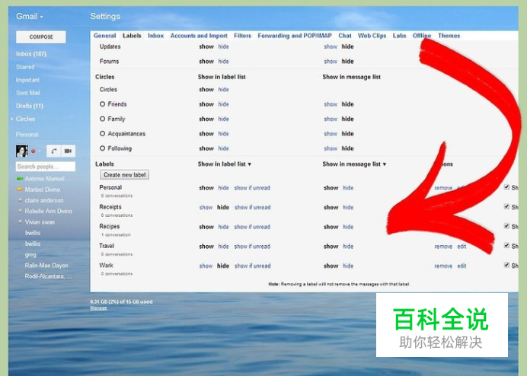The height and width of the screenshot is (376, 527).
Task: Click 'show' in message list for Friends
Action: click(x=331, y=104)
